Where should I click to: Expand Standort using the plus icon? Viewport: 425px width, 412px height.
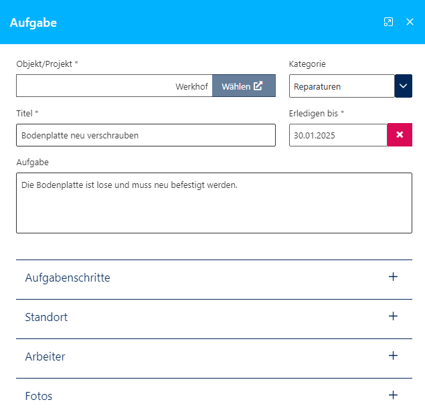[393, 316]
